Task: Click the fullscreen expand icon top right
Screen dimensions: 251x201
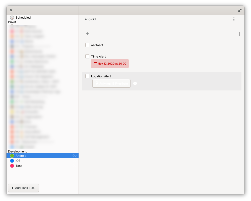Action: [240, 10]
